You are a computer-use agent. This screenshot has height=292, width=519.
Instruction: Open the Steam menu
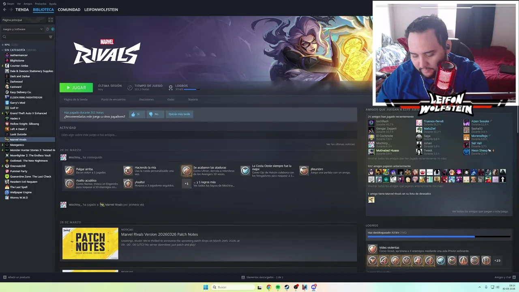pos(10,4)
